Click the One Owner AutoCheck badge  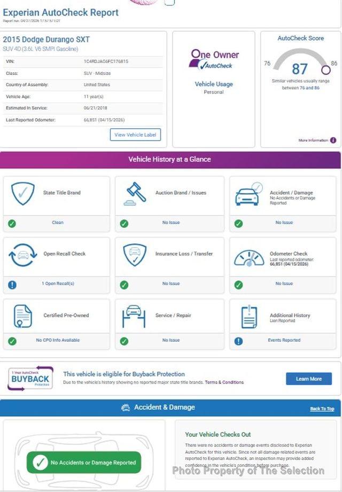214,59
